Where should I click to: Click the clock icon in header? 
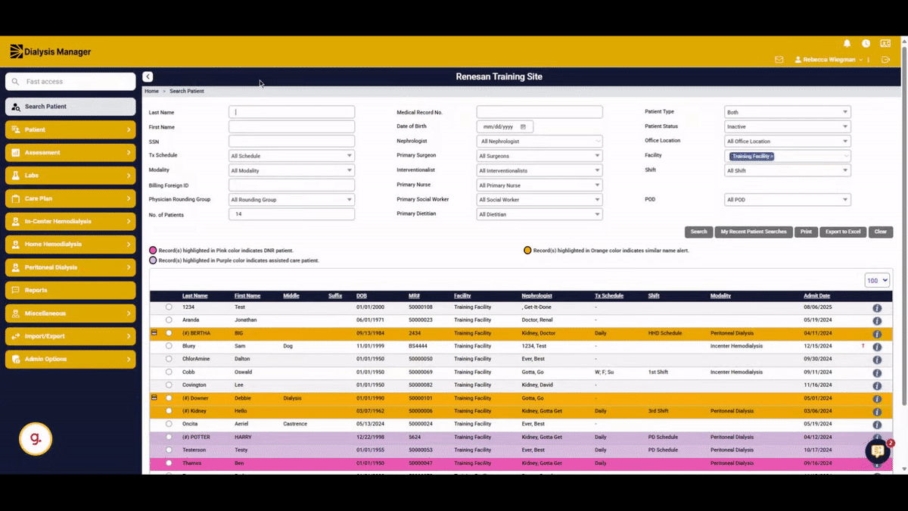click(866, 44)
